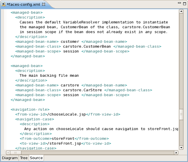Select the Source tab
This screenshot has height=162, width=188.
point(36,158)
